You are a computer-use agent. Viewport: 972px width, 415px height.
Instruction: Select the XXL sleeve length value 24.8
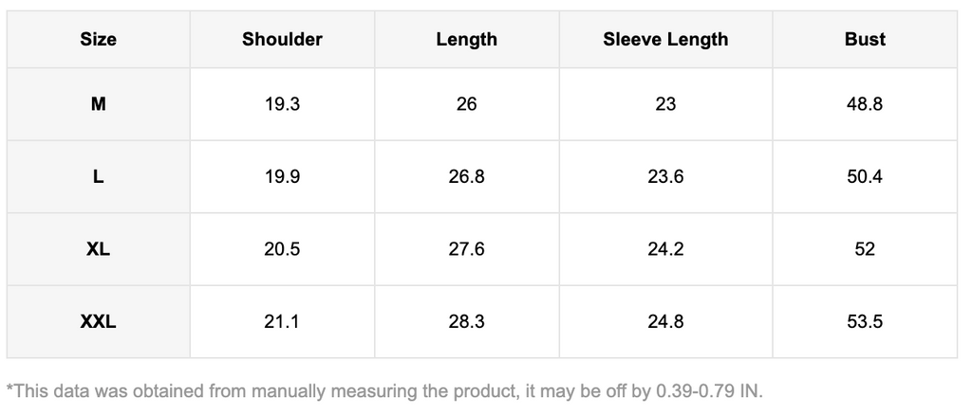tap(665, 322)
